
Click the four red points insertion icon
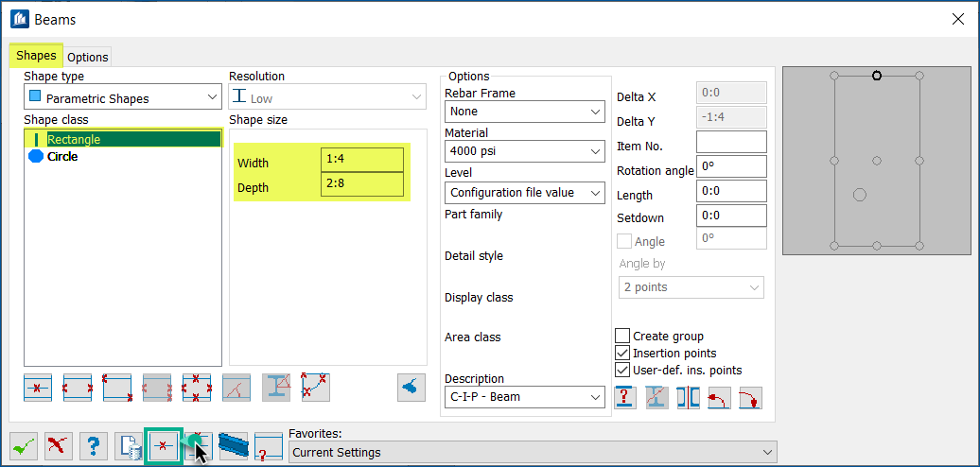[196, 388]
